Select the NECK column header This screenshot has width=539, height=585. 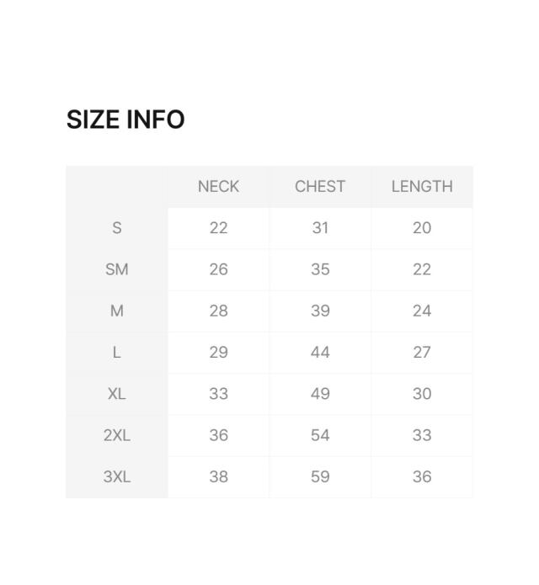tap(218, 187)
